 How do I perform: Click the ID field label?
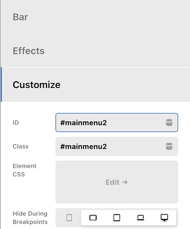(16, 123)
